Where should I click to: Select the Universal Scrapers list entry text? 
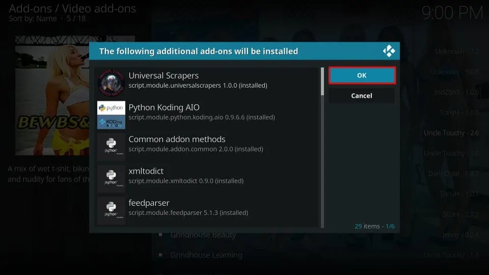(x=164, y=75)
